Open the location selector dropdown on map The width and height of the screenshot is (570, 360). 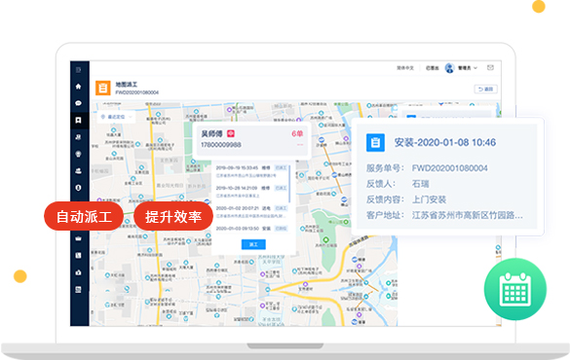117,117
